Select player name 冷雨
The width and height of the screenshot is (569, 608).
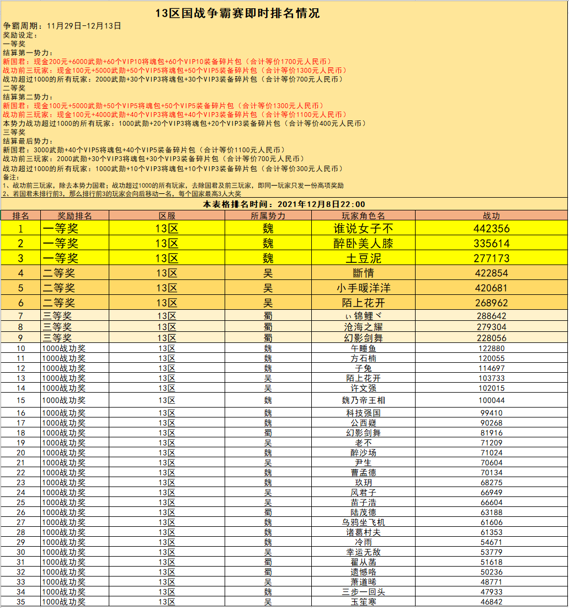tap(364, 542)
